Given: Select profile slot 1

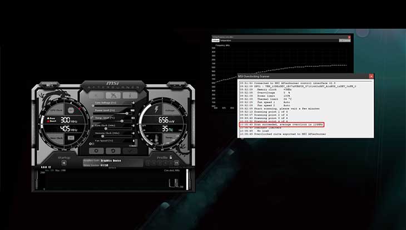Looking at the screenshot, I should pyautogui.click(x=148, y=163).
